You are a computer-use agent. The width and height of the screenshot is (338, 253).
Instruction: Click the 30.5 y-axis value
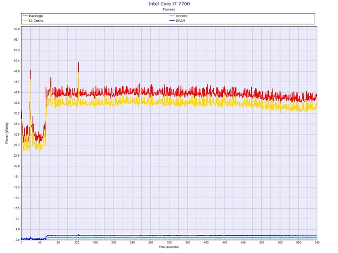pos(17,135)
